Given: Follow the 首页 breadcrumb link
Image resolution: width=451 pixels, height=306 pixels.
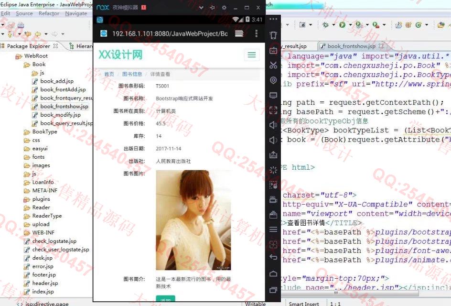Looking at the screenshot, I should coord(109,74).
